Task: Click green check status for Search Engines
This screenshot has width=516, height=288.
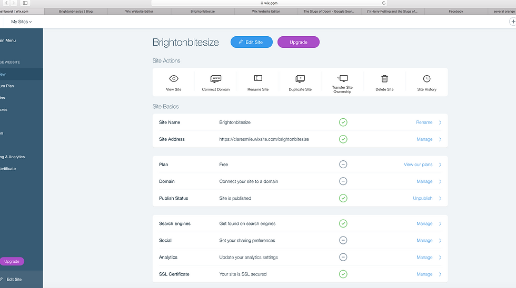Action: click(343, 224)
